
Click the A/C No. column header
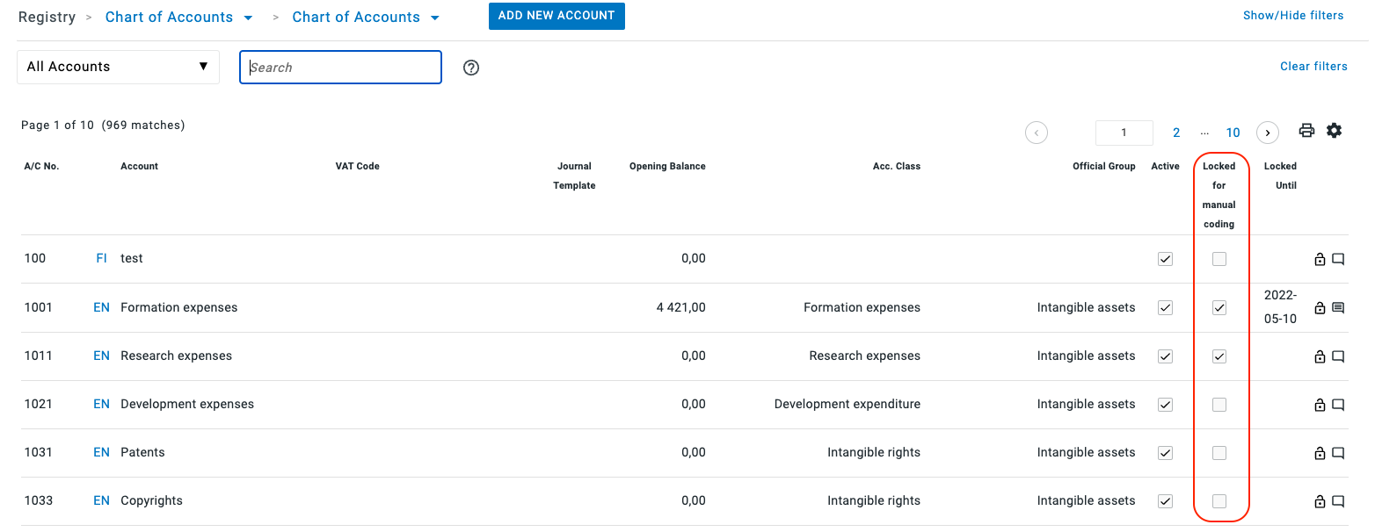[41, 166]
